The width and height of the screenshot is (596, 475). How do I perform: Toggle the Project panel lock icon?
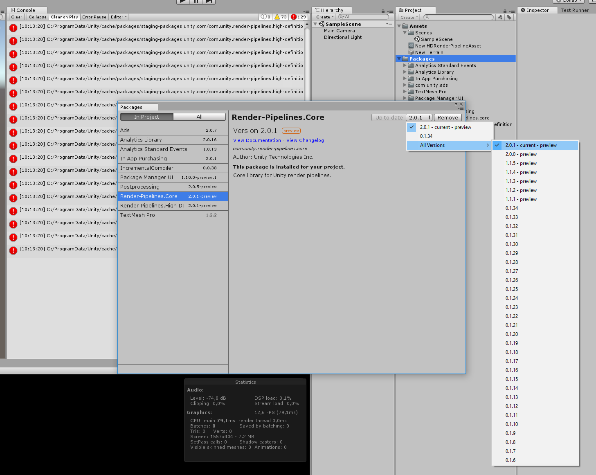click(505, 11)
